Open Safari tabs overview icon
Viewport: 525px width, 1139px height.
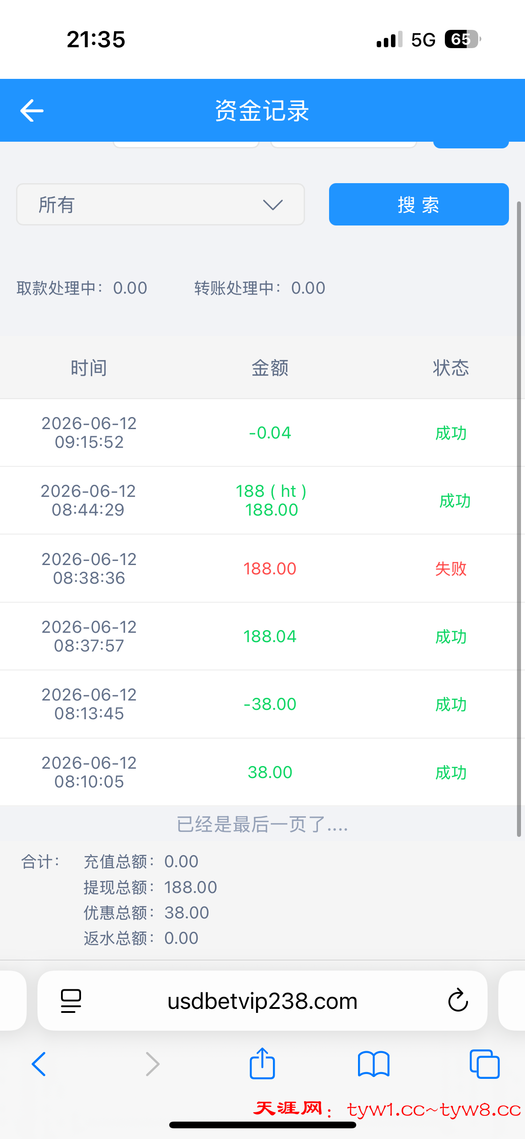484,1064
